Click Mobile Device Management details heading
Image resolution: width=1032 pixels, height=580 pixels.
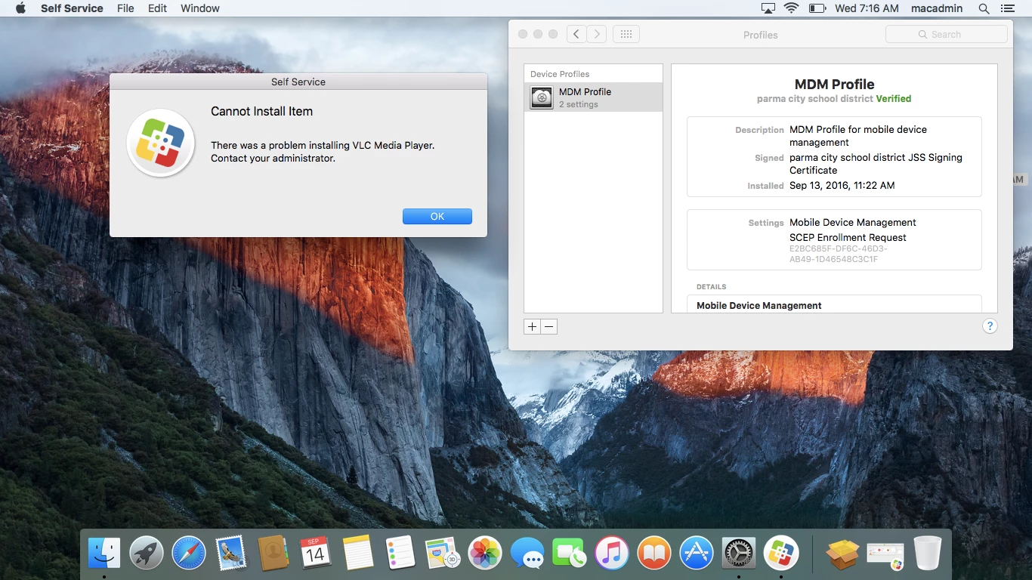pyautogui.click(x=759, y=306)
